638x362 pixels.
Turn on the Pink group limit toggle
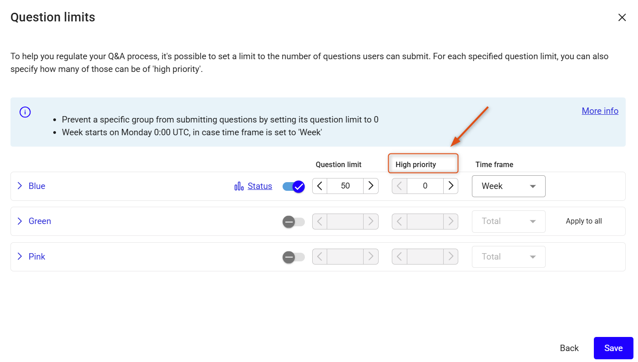tap(294, 257)
